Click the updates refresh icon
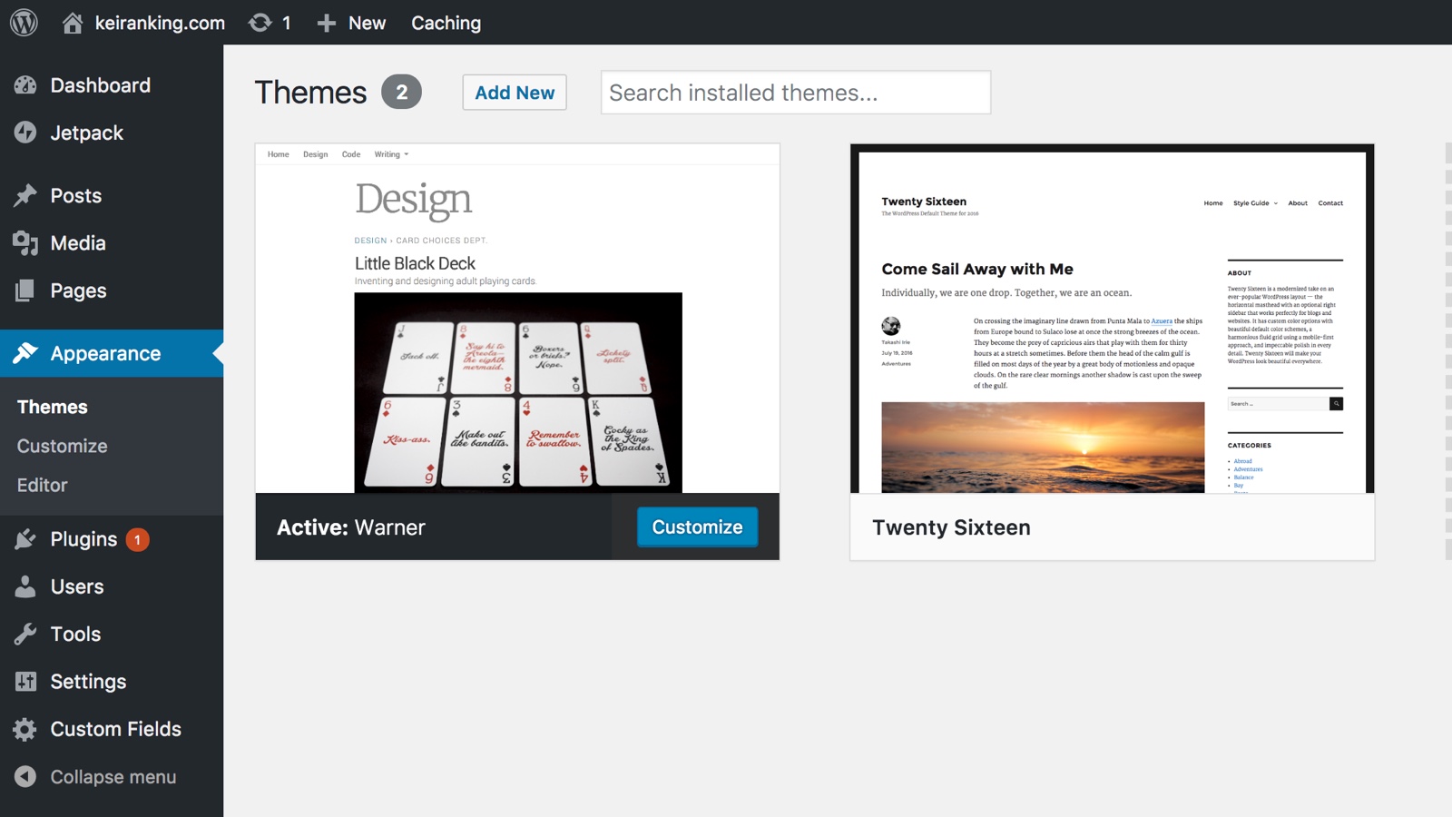This screenshot has height=817, width=1452. point(260,23)
